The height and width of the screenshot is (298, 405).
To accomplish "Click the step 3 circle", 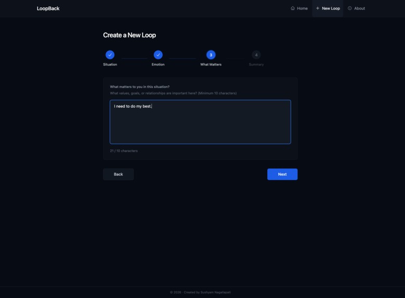I will click(211, 55).
